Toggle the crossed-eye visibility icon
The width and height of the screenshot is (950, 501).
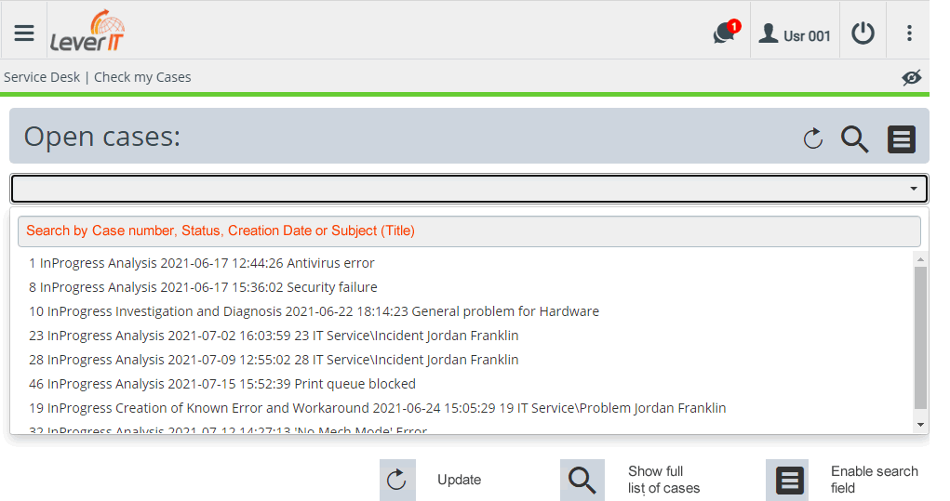tap(911, 77)
